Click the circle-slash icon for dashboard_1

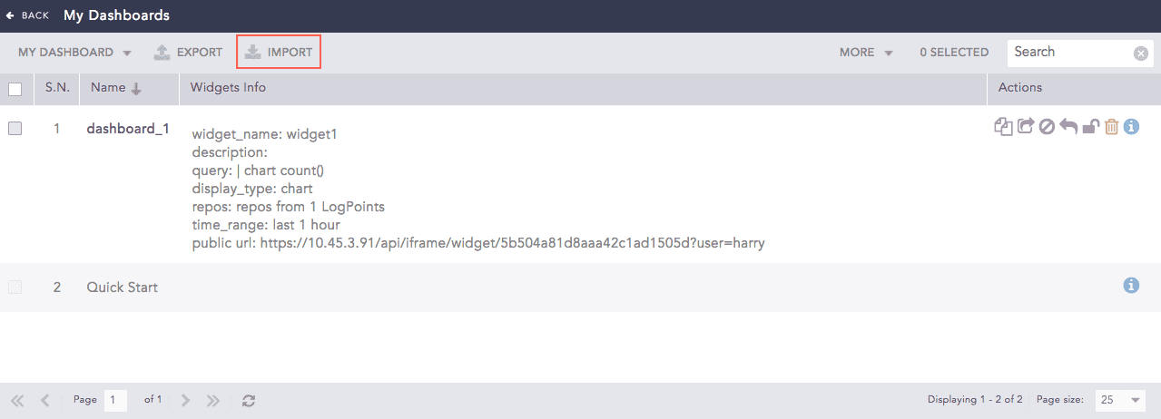pyautogui.click(x=1047, y=127)
